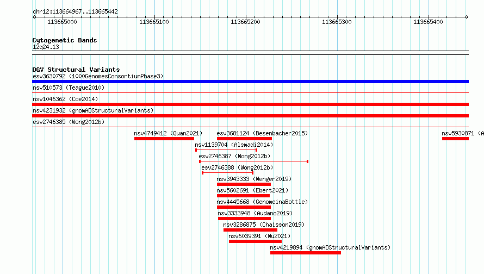This screenshot has width=484, height=274.
Task: Click the nsv1046362 red variant bar
Action: (250, 104)
